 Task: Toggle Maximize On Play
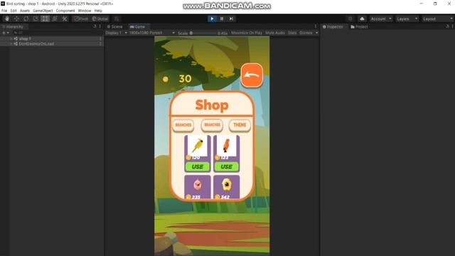click(247, 33)
